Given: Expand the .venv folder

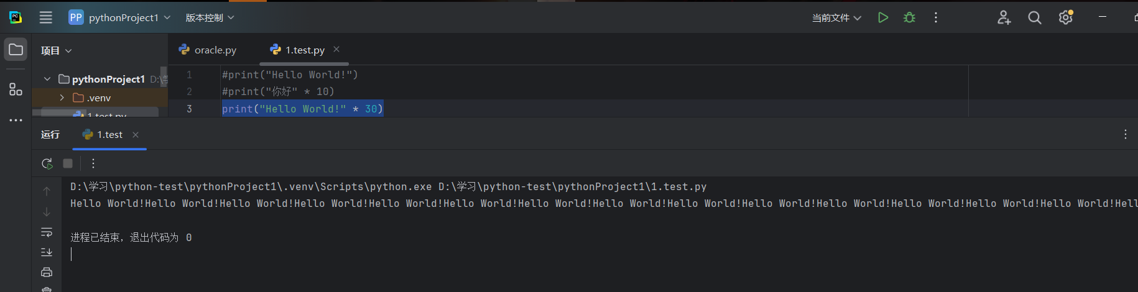Looking at the screenshot, I should [x=62, y=98].
